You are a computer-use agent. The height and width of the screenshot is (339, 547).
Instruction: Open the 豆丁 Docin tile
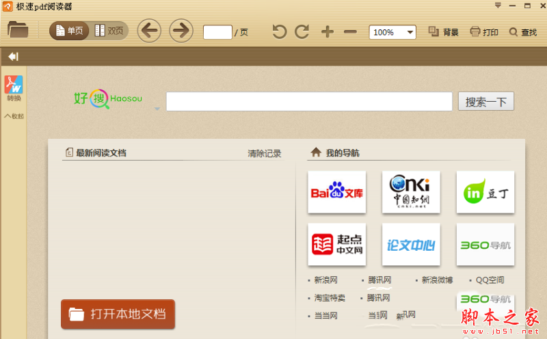pyautogui.click(x=485, y=192)
